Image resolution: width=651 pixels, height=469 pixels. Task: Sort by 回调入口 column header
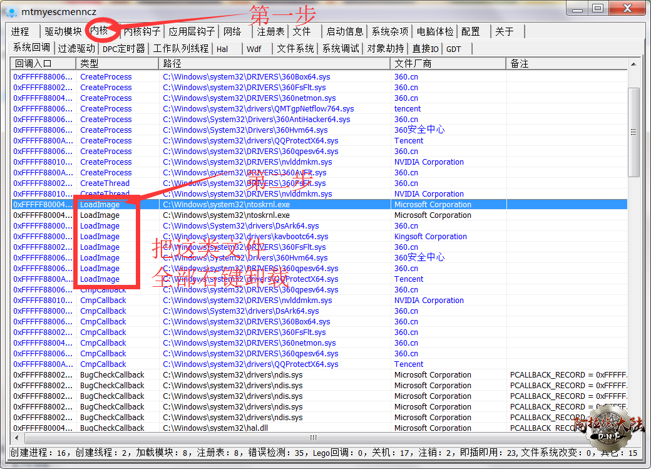tap(43, 63)
